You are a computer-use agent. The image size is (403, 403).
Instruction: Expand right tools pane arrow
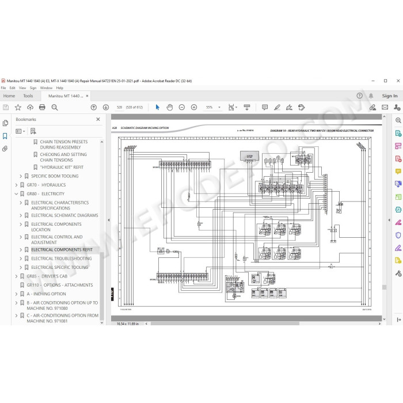pyautogui.click(x=389, y=220)
